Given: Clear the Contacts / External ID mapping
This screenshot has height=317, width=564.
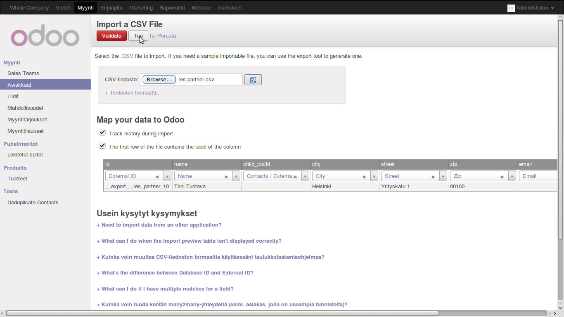Looking at the screenshot, I should (x=295, y=177).
